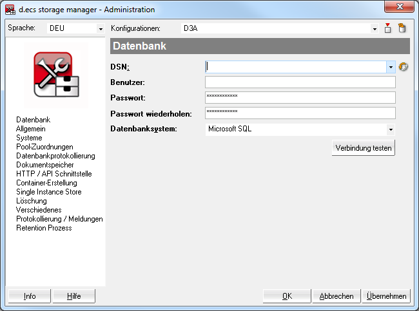The width and height of the screenshot is (419, 311).
Task: Open the DSN dropdown list
Action: click(x=391, y=66)
